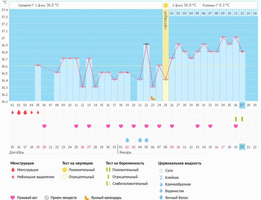Click the orange crescent moon on cycle day 23

tap(153, 98)
